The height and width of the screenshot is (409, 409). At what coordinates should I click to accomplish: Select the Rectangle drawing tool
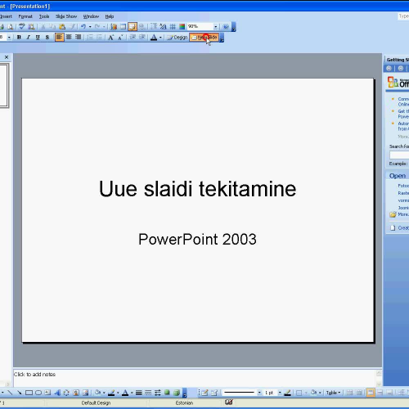(x=29, y=393)
